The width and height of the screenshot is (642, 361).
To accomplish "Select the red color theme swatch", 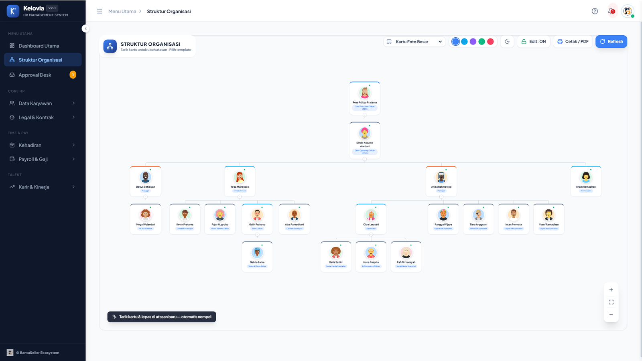I will [x=490, y=42].
